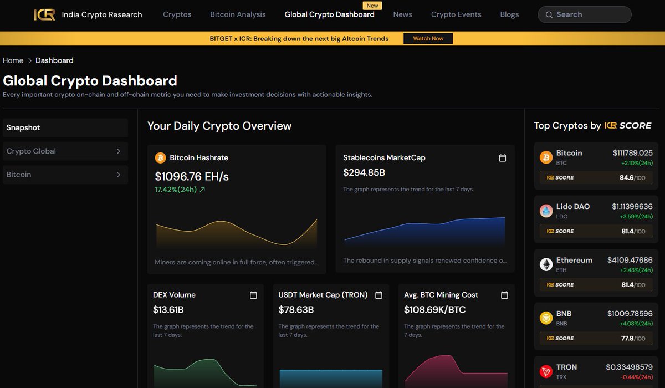This screenshot has width=665, height=388.
Task: Click Lido DAO price $1.11399636
Action: pos(632,206)
